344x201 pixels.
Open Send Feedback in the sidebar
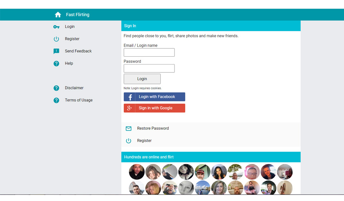coord(78,51)
